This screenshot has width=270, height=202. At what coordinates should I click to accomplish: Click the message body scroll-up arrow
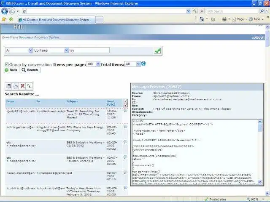260,122
